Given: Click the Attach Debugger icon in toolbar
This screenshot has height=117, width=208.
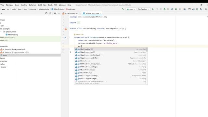Looking at the screenshot, I should pos(176,9).
